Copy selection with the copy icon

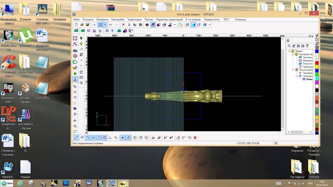tap(135, 25)
